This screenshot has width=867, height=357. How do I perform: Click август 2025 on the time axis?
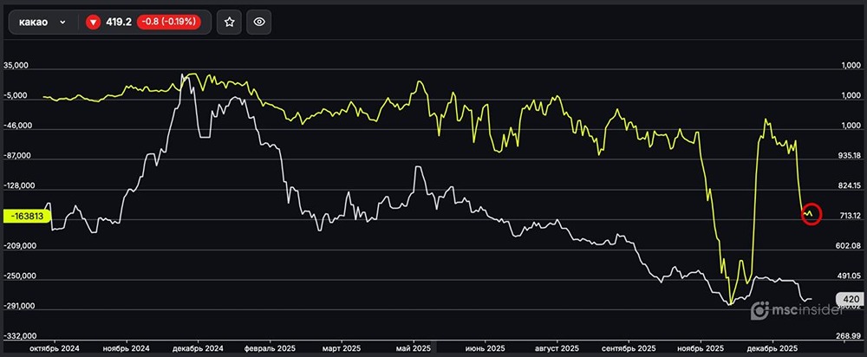557,348
